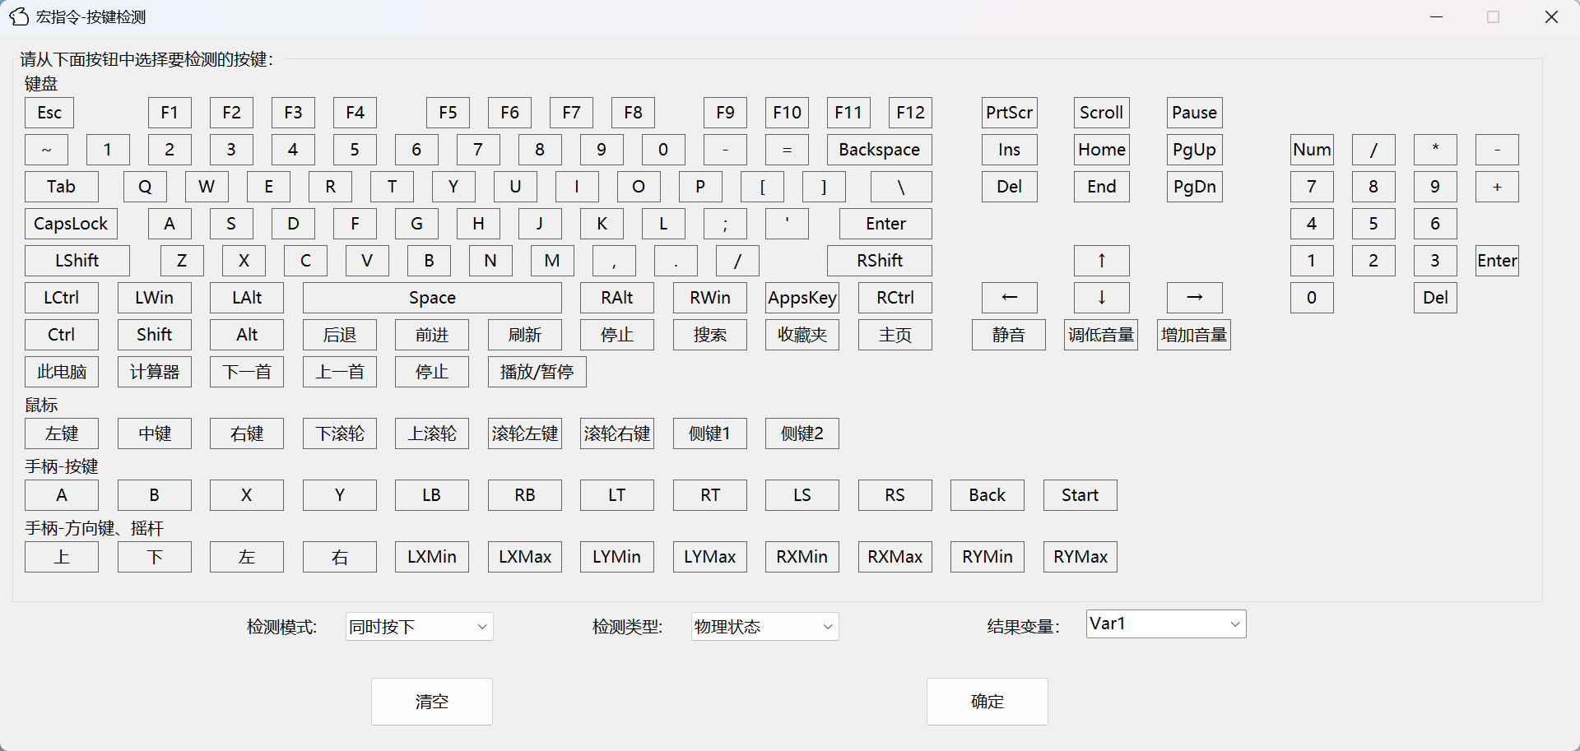Click the 清空 button
The width and height of the screenshot is (1580, 751).
pyautogui.click(x=432, y=702)
